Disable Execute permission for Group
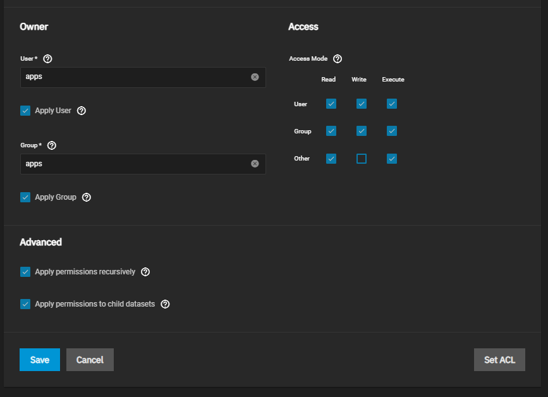Image resolution: width=548 pixels, height=397 pixels. coord(392,131)
